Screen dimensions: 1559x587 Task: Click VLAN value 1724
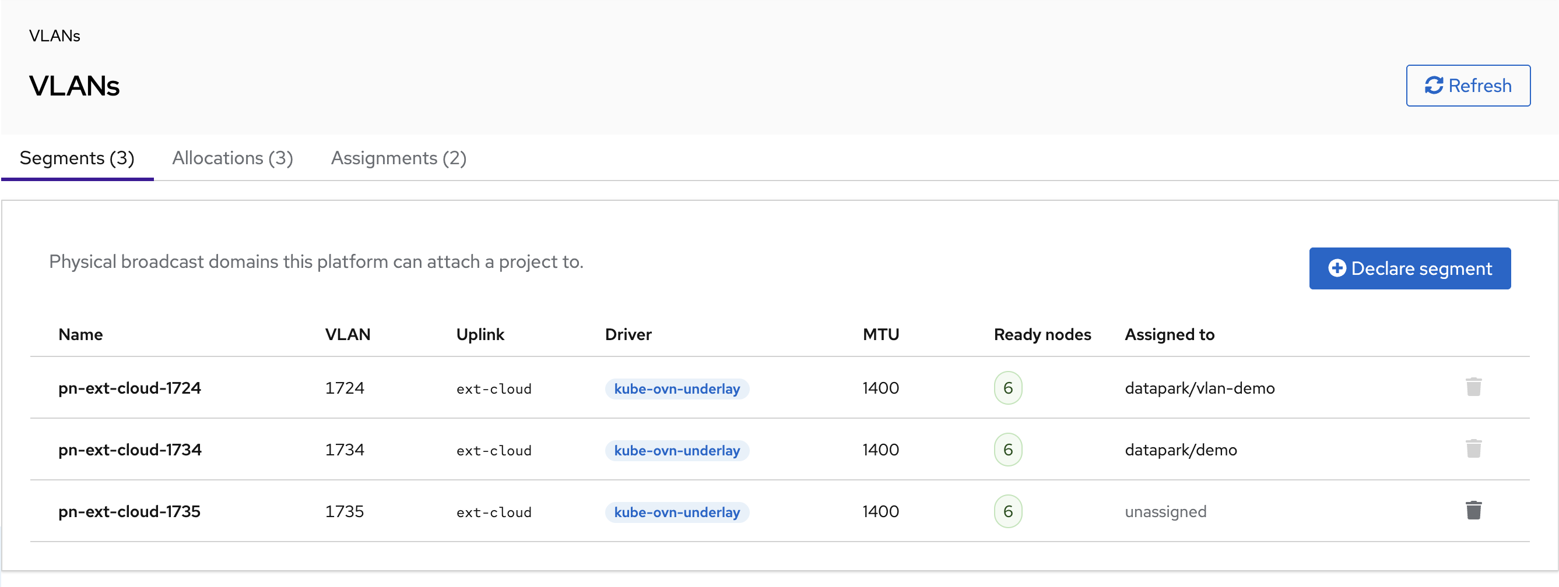(x=345, y=388)
